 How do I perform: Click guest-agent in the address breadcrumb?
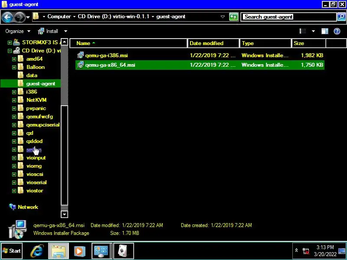(171, 16)
